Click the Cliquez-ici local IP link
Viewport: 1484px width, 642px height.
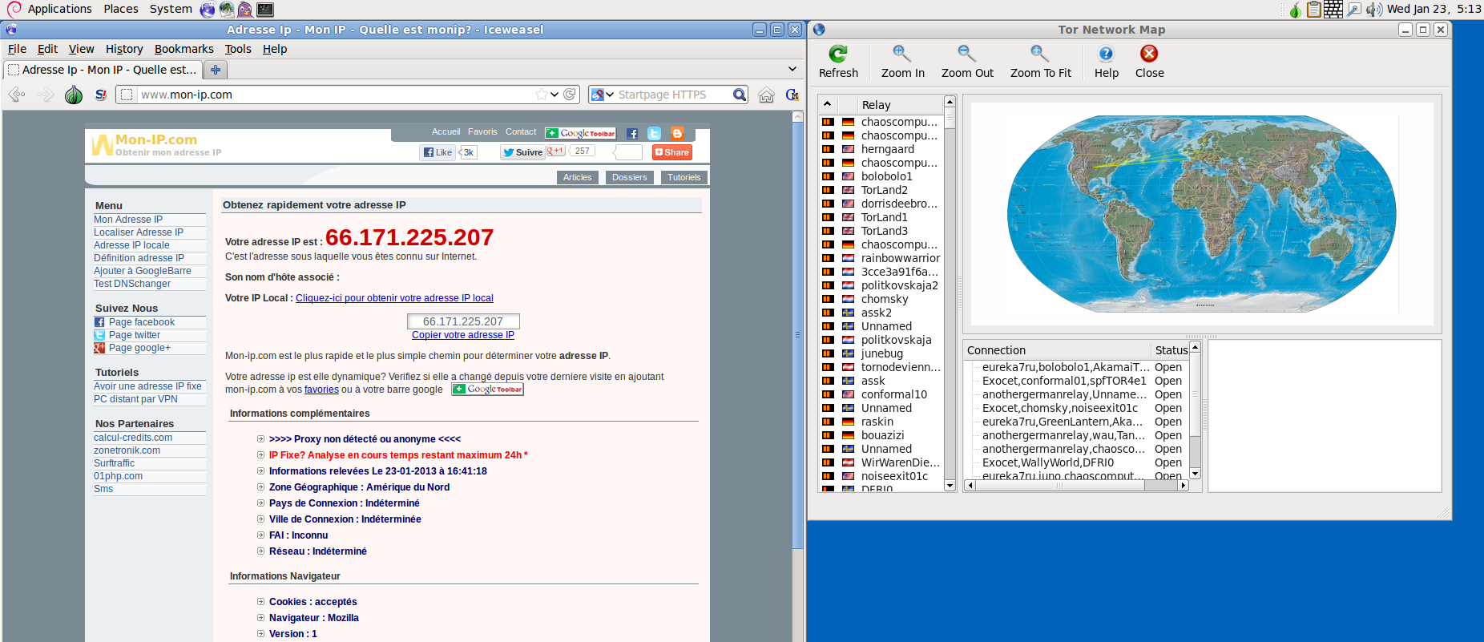click(394, 298)
